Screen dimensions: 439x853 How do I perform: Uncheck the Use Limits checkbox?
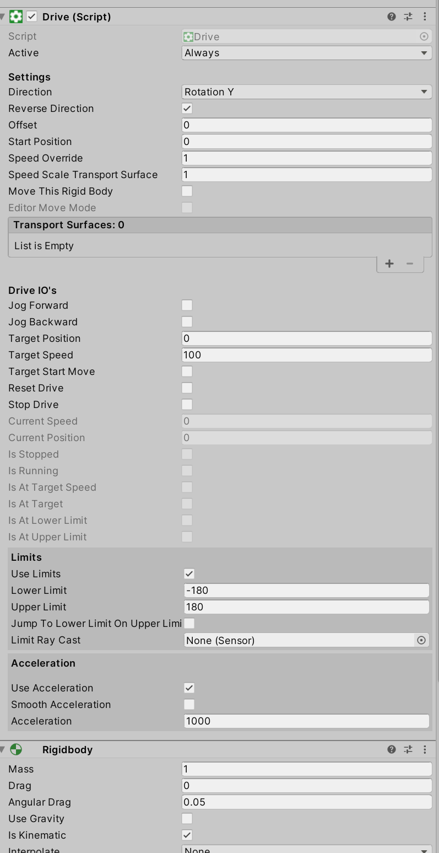pyautogui.click(x=189, y=574)
